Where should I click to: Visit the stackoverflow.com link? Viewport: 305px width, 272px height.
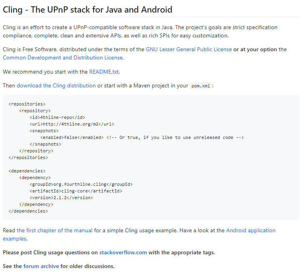coord(123,253)
